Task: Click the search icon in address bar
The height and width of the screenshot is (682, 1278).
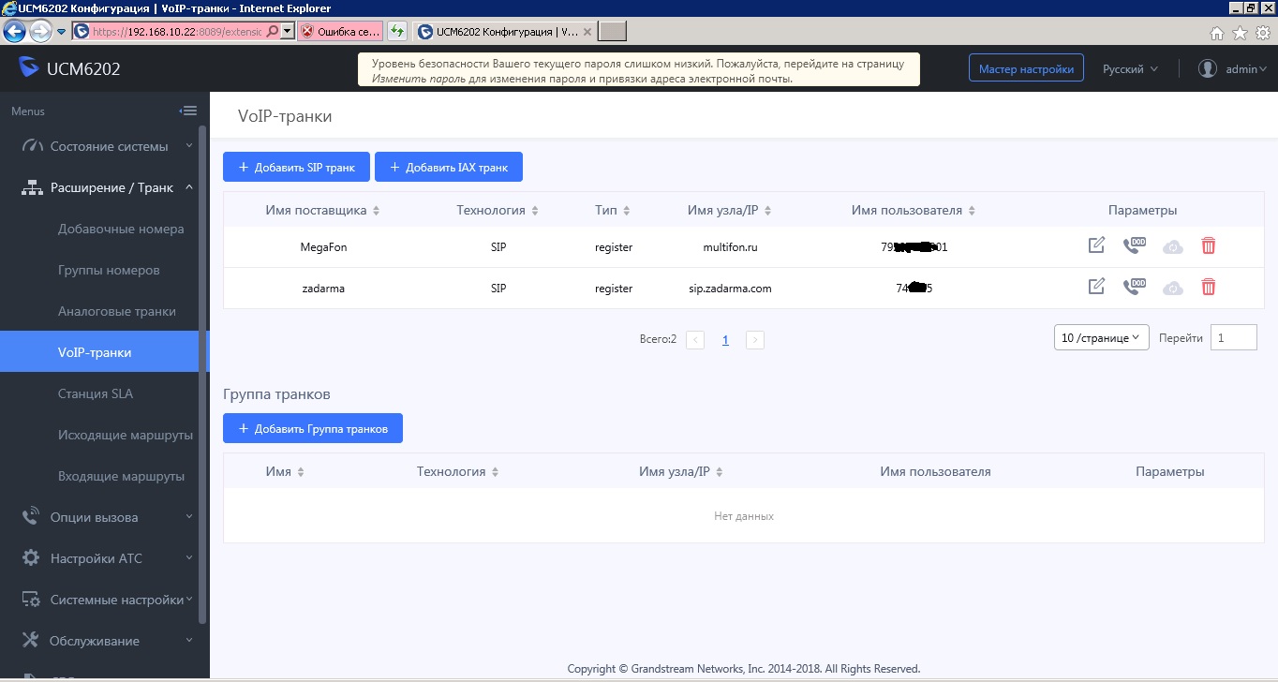Action: (274, 31)
